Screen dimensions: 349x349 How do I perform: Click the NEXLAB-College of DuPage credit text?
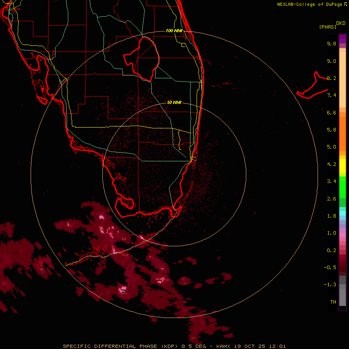[312, 4]
